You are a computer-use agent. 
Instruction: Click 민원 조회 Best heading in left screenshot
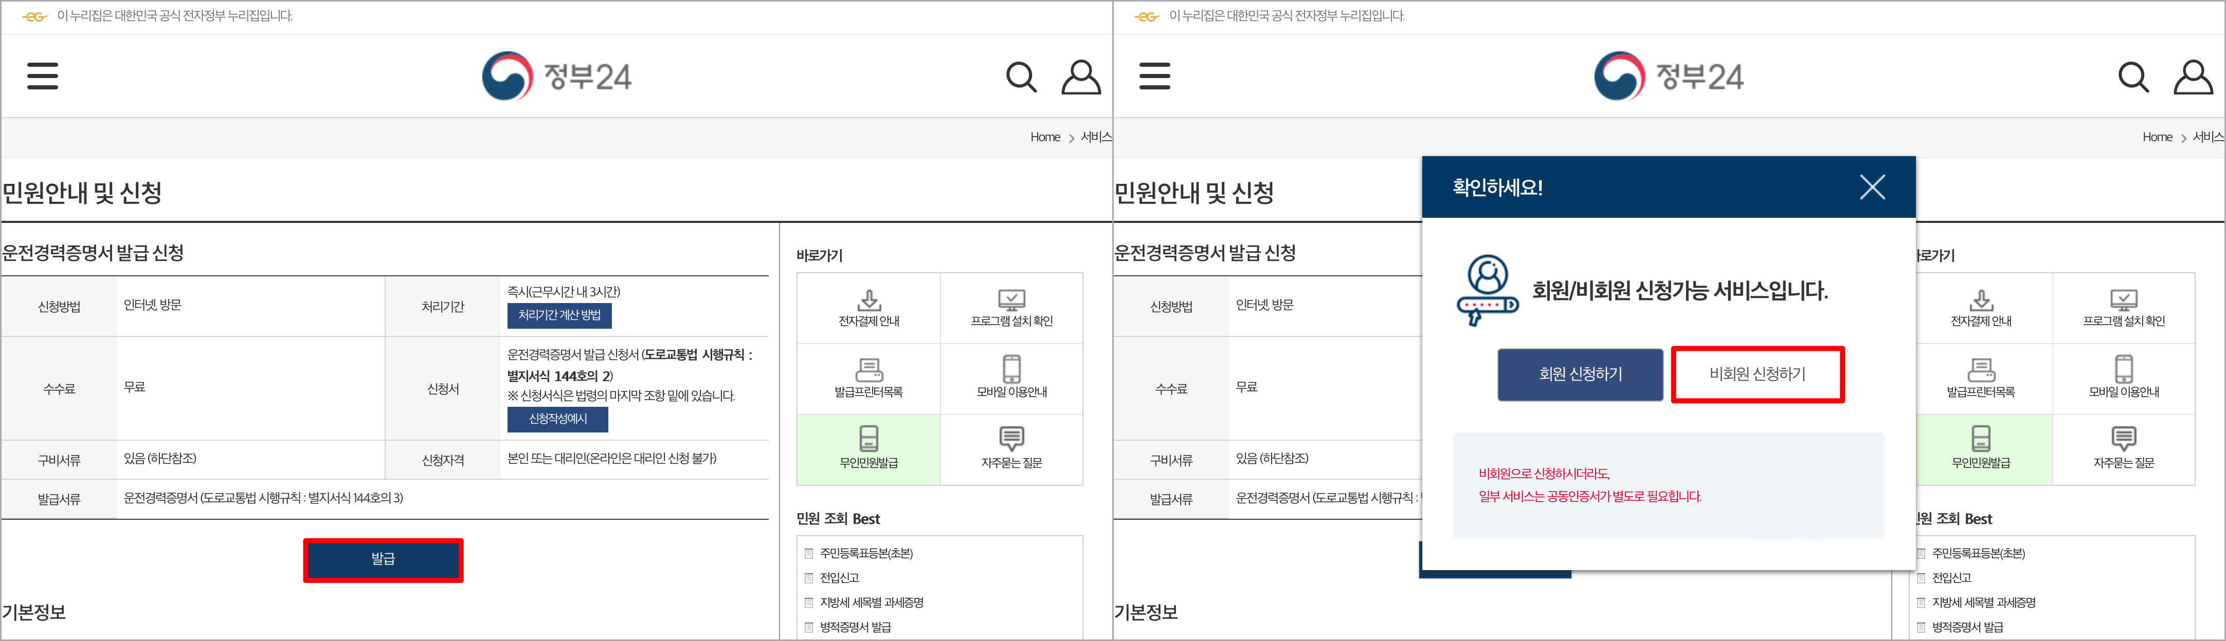[x=837, y=519]
